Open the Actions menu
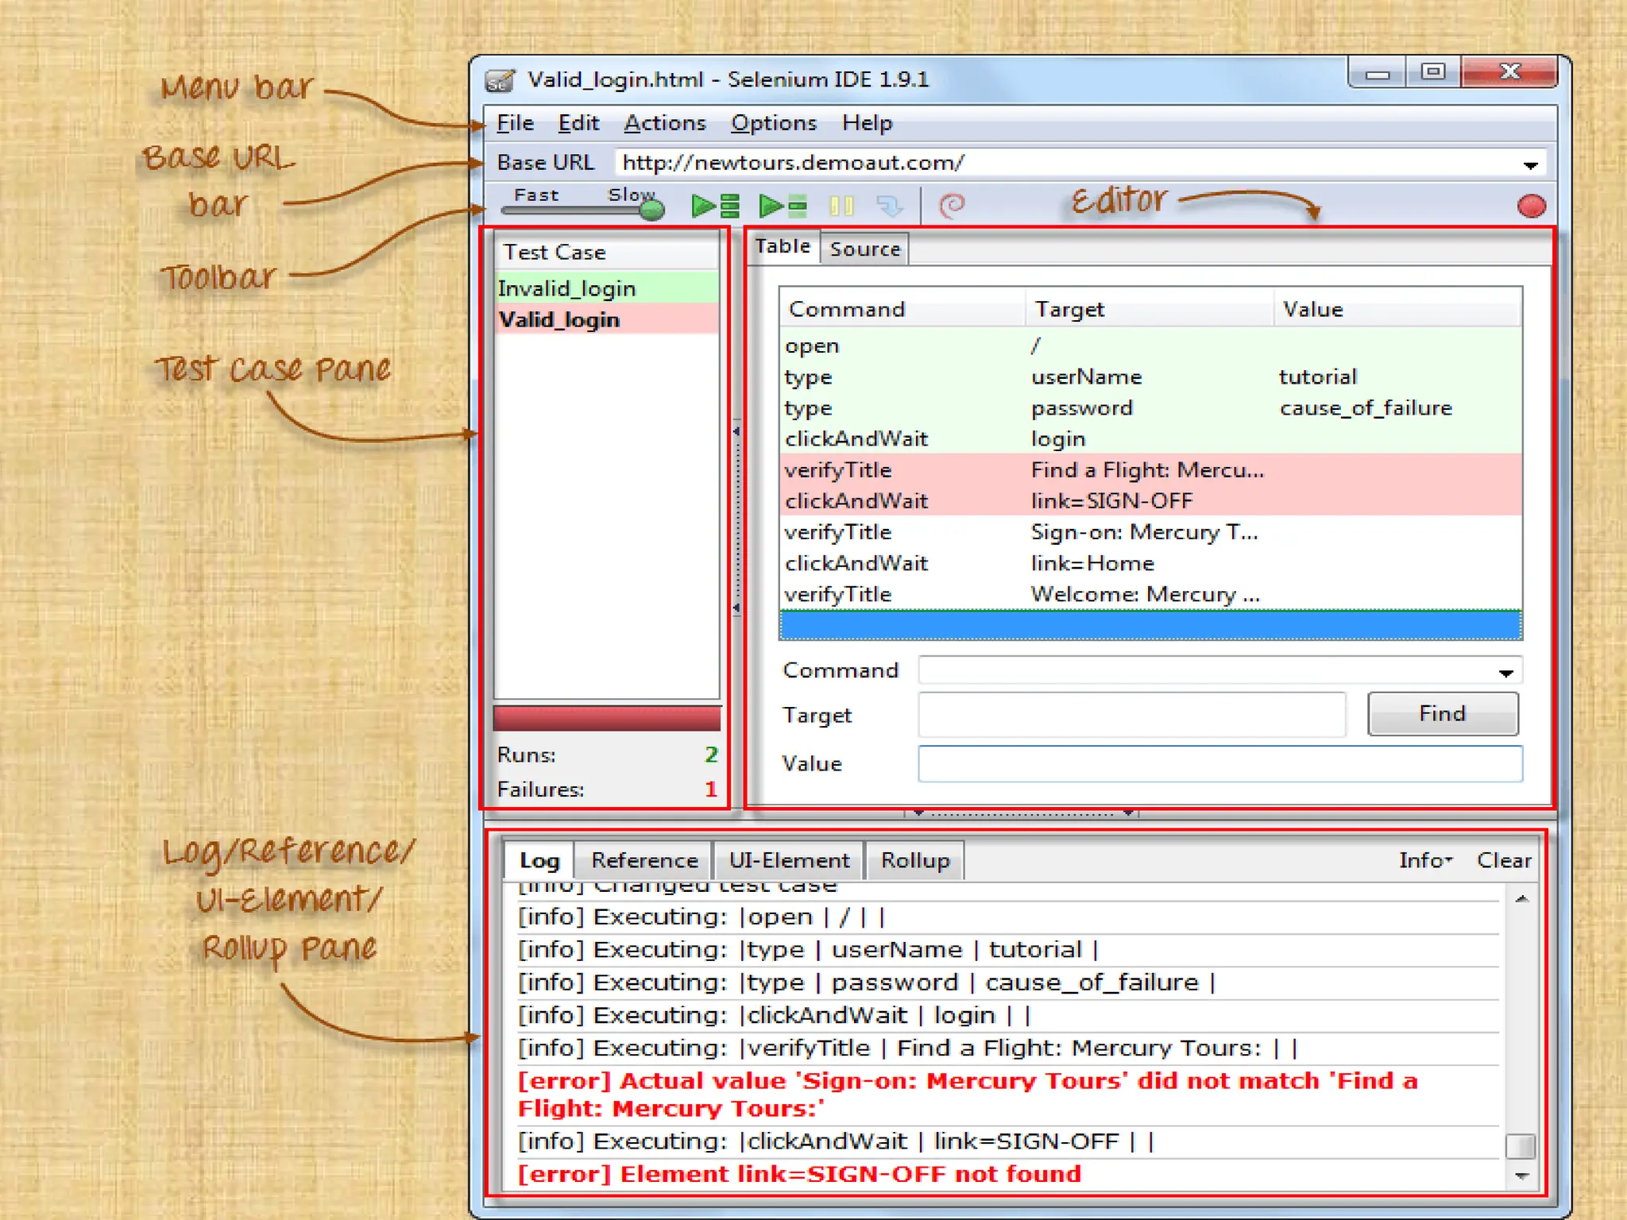 click(664, 123)
